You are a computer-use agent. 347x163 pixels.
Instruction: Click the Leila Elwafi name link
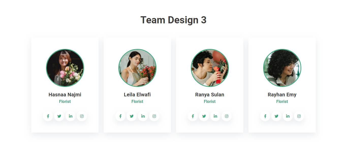click(137, 95)
